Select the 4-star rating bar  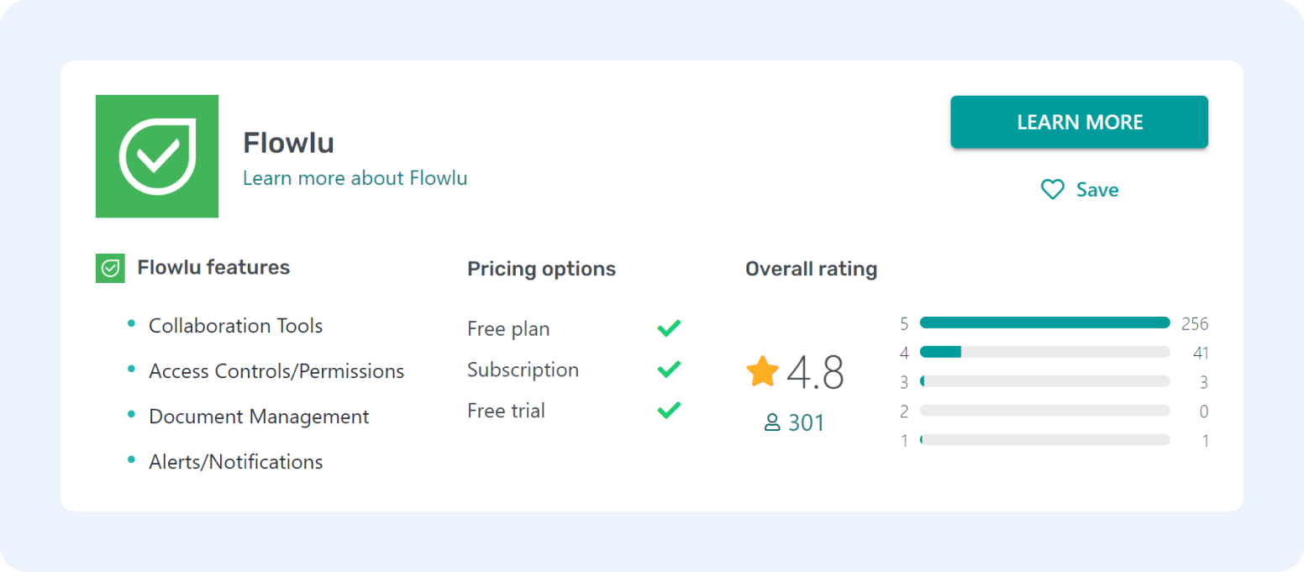click(x=1045, y=352)
